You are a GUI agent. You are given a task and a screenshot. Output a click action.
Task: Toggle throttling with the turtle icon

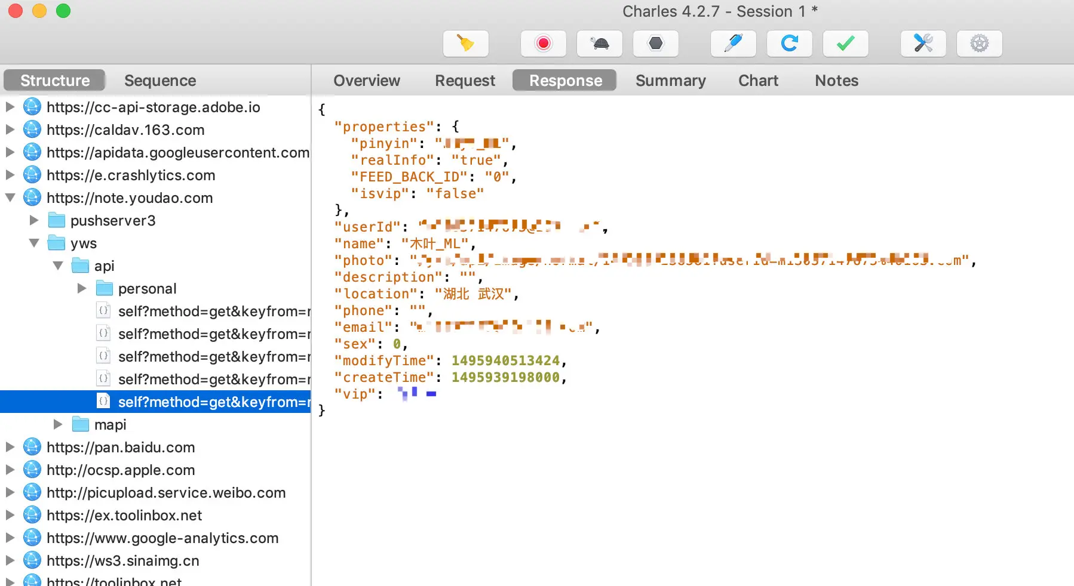[600, 44]
